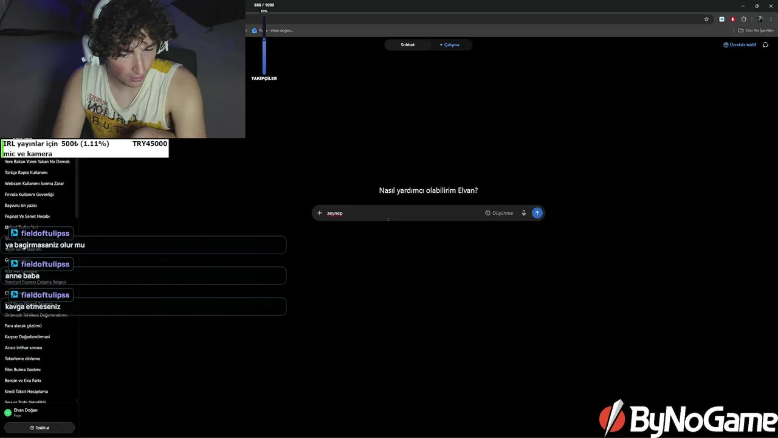Open the Elvan Doğan account menu
Viewport: 778px width, 438px height.
pyautogui.click(x=39, y=412)
